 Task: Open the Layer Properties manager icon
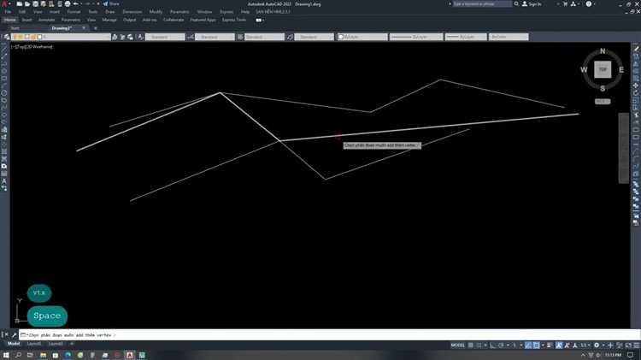tap(7, 37)
